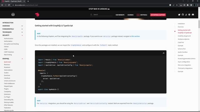Follow the 'this section' link in hint

[135, 36]
